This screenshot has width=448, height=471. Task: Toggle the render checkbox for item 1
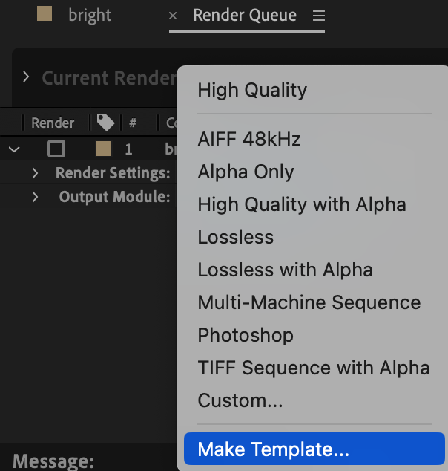point(56,149)
